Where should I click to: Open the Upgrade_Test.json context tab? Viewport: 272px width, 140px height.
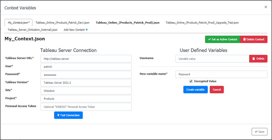coord(202,22)
